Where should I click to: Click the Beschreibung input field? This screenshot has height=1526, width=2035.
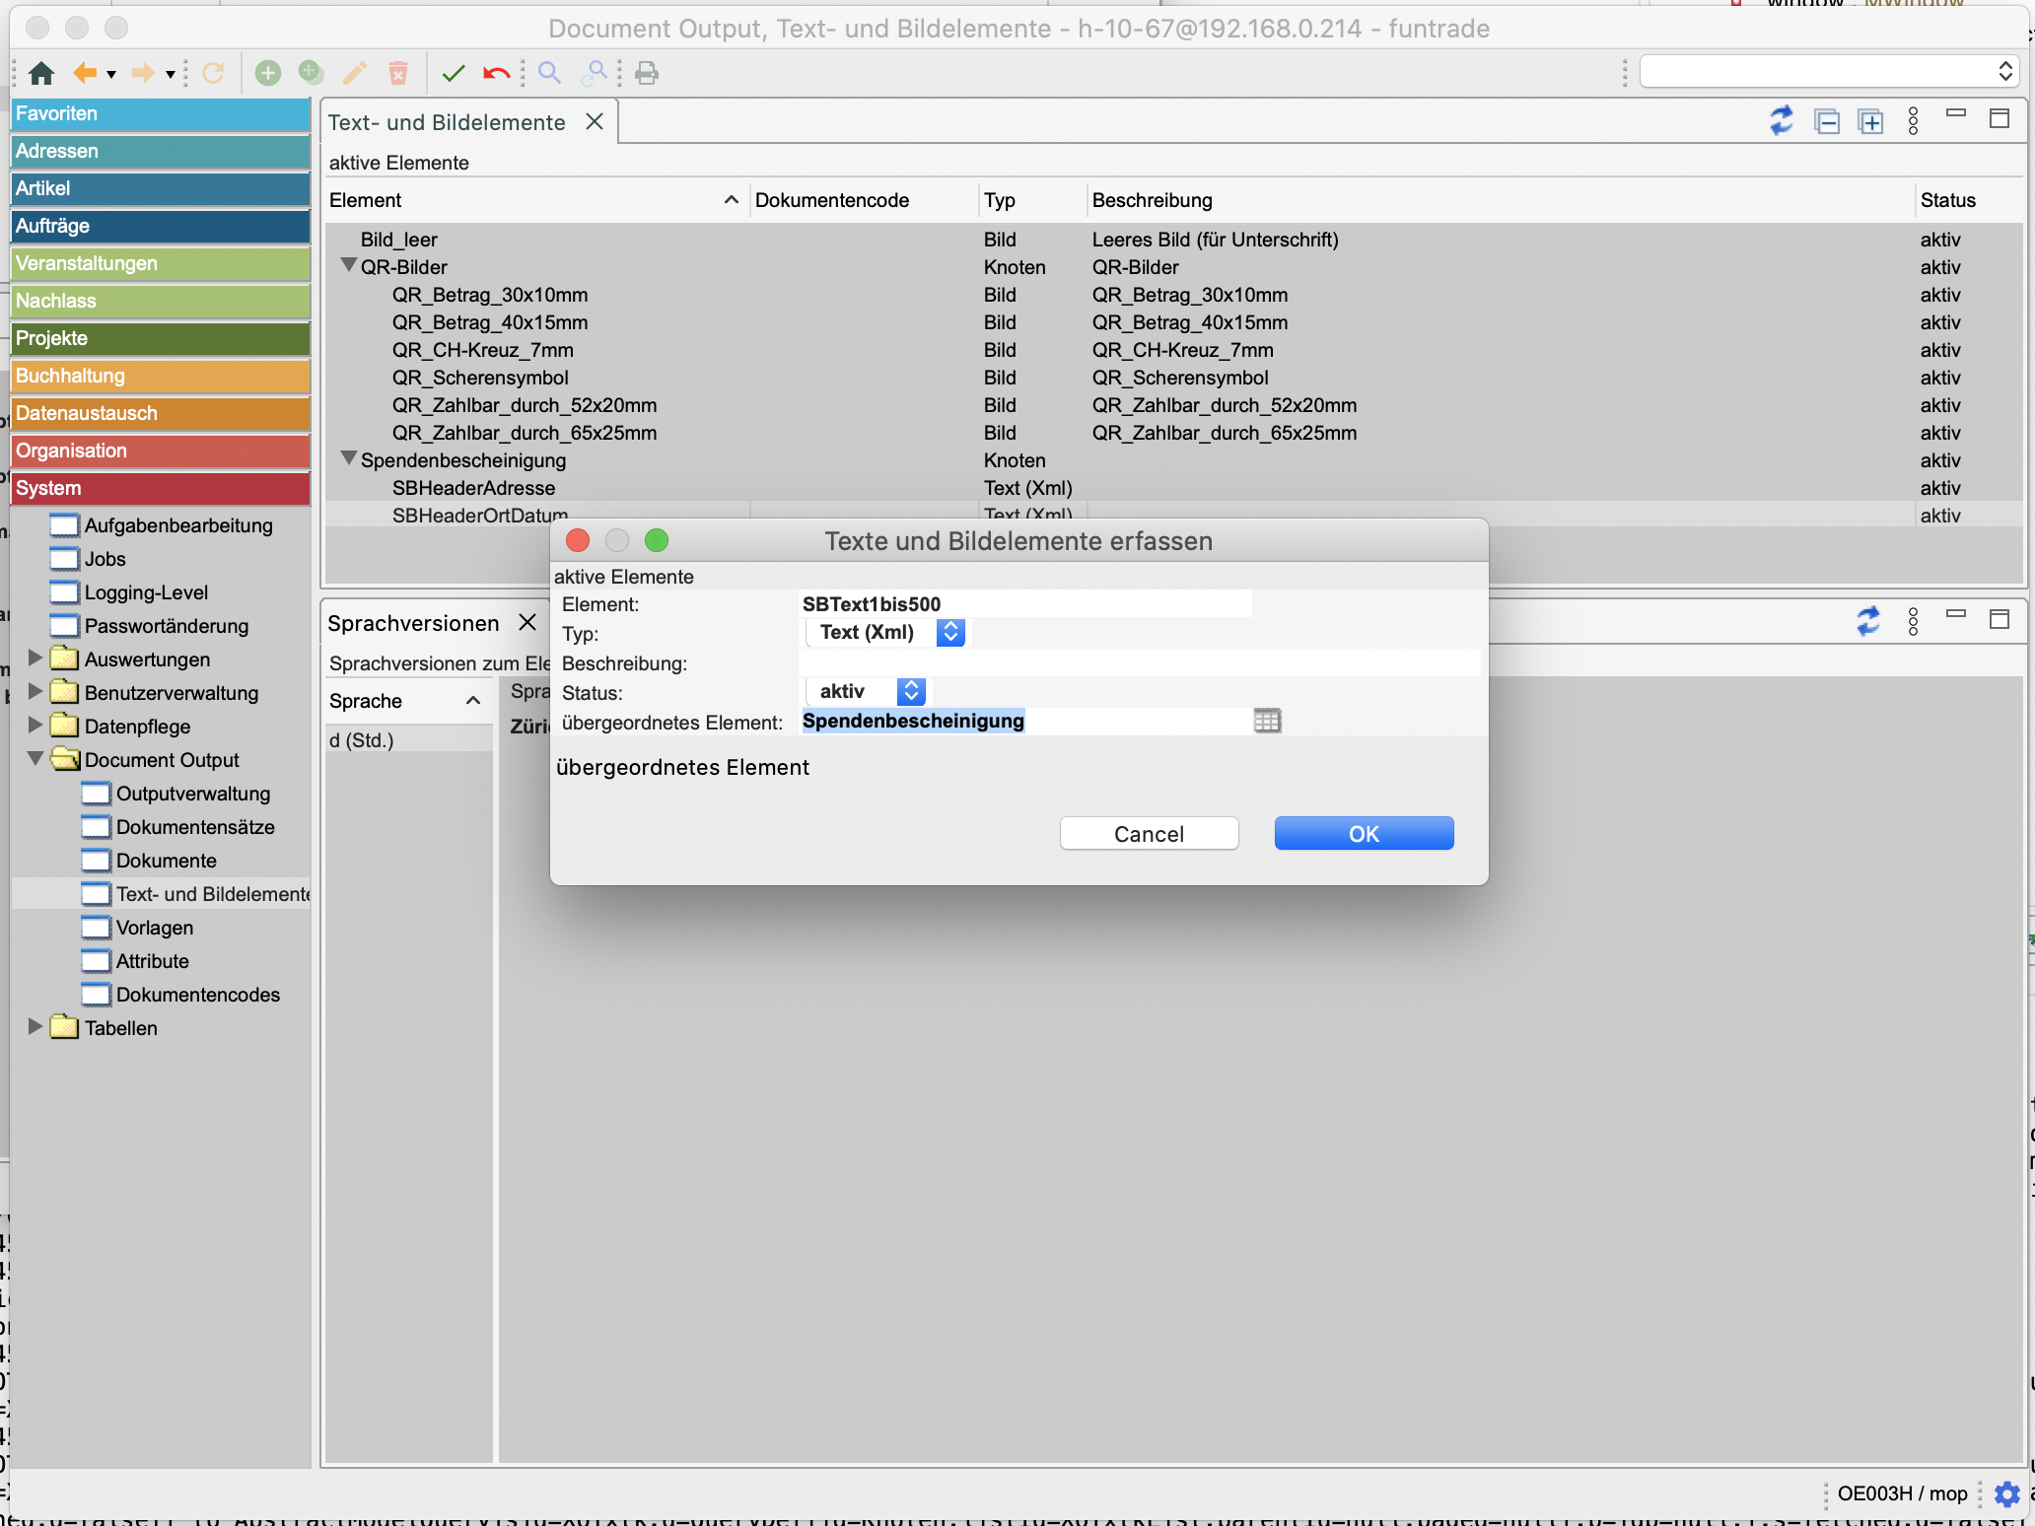pos(1139,663)
